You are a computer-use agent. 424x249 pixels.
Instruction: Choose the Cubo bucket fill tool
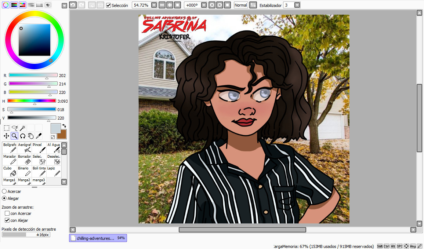coord(10,171)
